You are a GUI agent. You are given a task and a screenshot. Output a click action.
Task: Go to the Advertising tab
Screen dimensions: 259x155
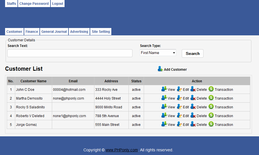[x=79, y=31]
